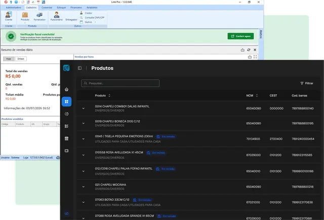Viewport: 324px width, 220px height.
Task: Select the highlighted products grid sidebar icon
Action: [x=66, y=101]
